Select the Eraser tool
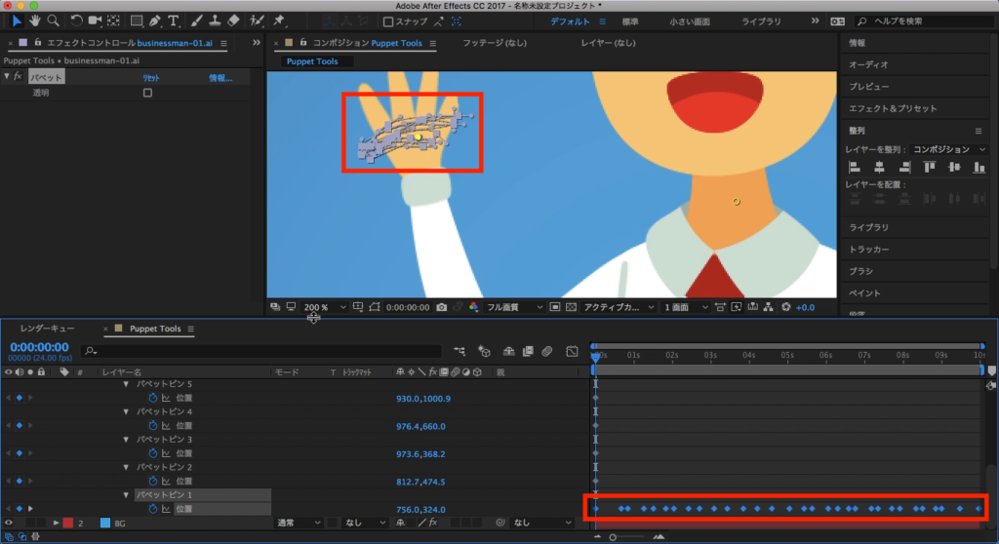The width and height of the screenshot is (999, 544). tap(233, 20)
